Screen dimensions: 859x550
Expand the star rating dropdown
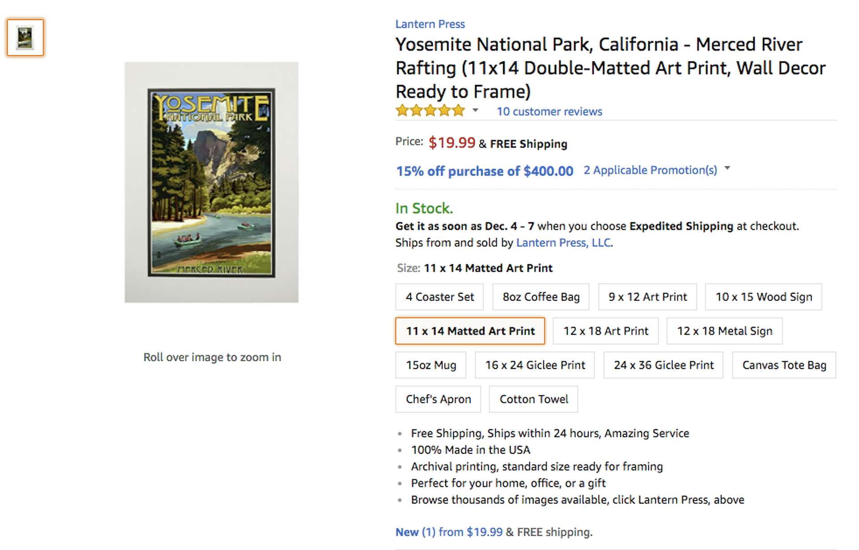point(475,110)
